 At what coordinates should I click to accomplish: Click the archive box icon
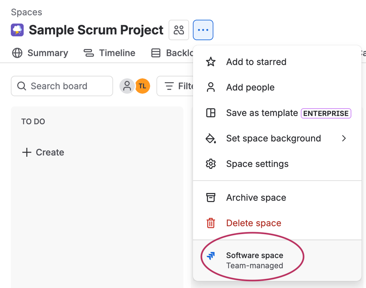211,198
